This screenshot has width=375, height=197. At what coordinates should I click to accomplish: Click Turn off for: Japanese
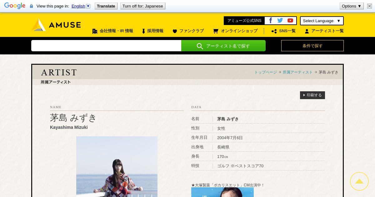(x=143, y=6)
